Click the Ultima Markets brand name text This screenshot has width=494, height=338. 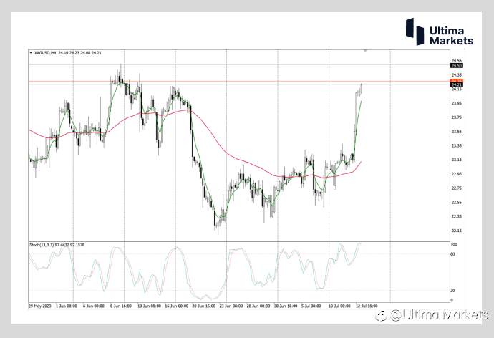click(x=451, y=36)
